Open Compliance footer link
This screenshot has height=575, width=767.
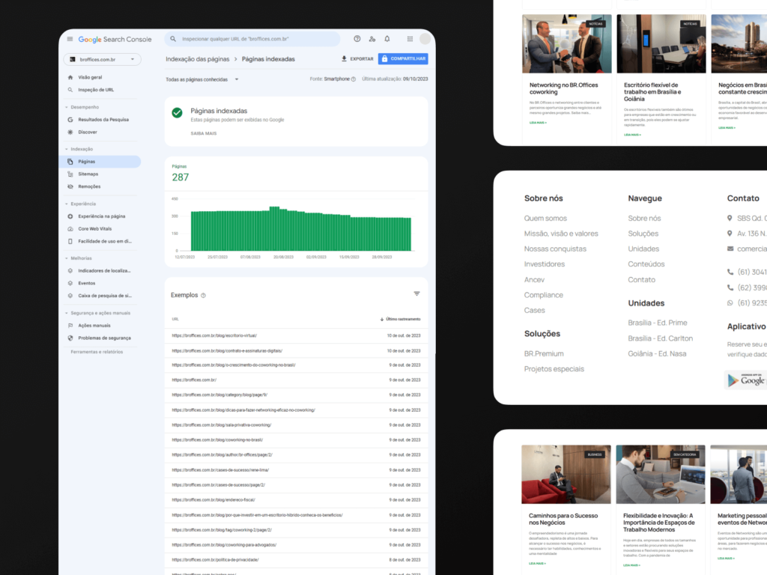pyautogui.click(x=544, y=295)
